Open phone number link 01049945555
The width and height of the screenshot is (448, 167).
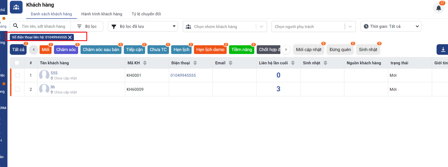point(183,75)
